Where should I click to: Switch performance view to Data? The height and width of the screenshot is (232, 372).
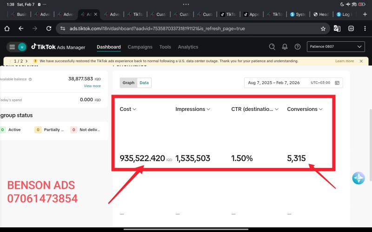[x=144, y=83]
